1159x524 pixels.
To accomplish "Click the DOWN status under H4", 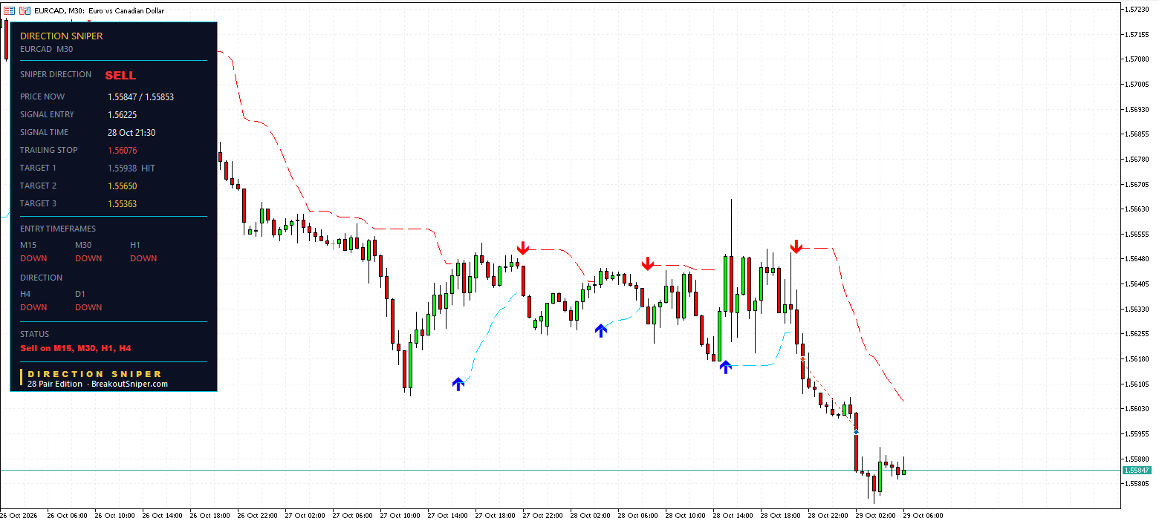I will point(33,307).
